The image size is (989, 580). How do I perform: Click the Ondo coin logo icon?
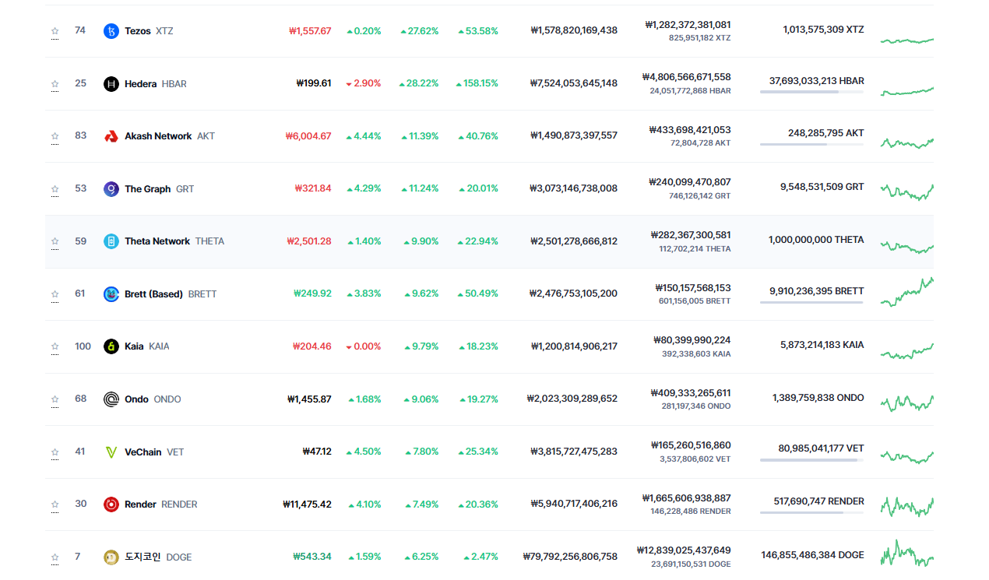pyautogui.click(x=111, y=399)
